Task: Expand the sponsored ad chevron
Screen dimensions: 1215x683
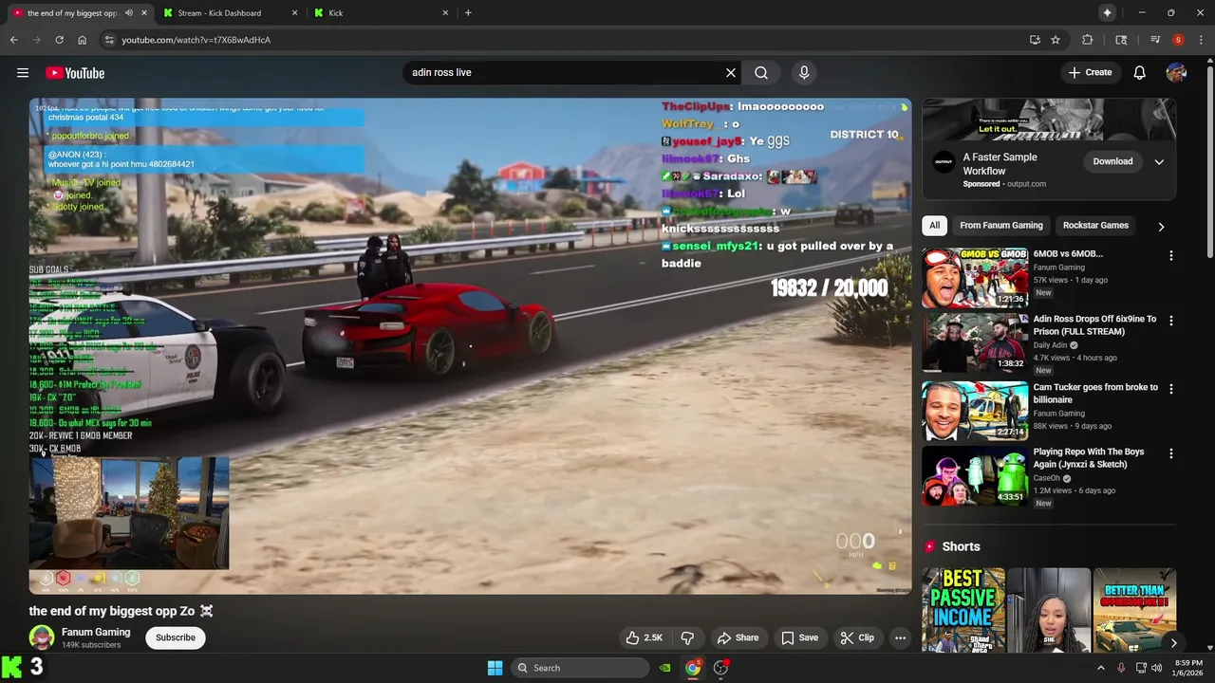Action: tap(1159, 161)
